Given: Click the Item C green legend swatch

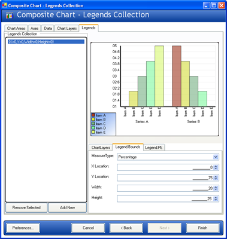Looking at the screenshot, I should (93, 124).
